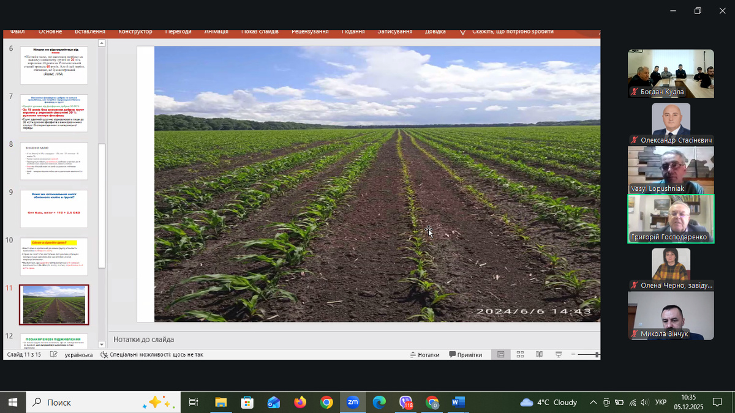Image resolution: width=735 pixels, height=413 pixels.
Task: Toggle Примітки comments pane
Action: [466, 355]
